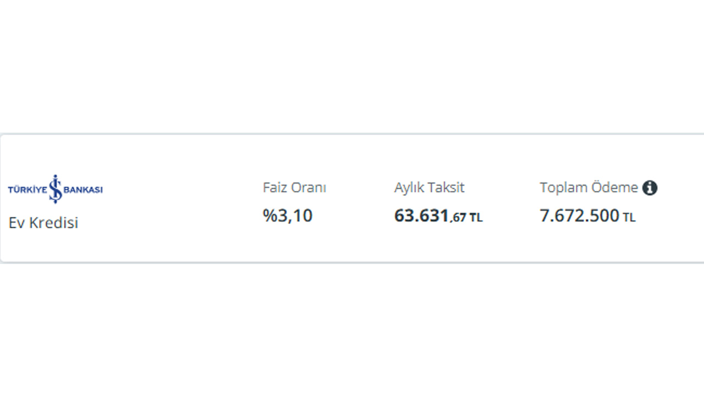Click the loan card's top border line

pyautogui.click(x=352, y=134)
